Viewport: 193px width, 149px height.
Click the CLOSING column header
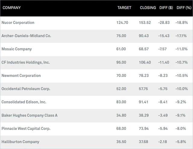tap(148, 8)
